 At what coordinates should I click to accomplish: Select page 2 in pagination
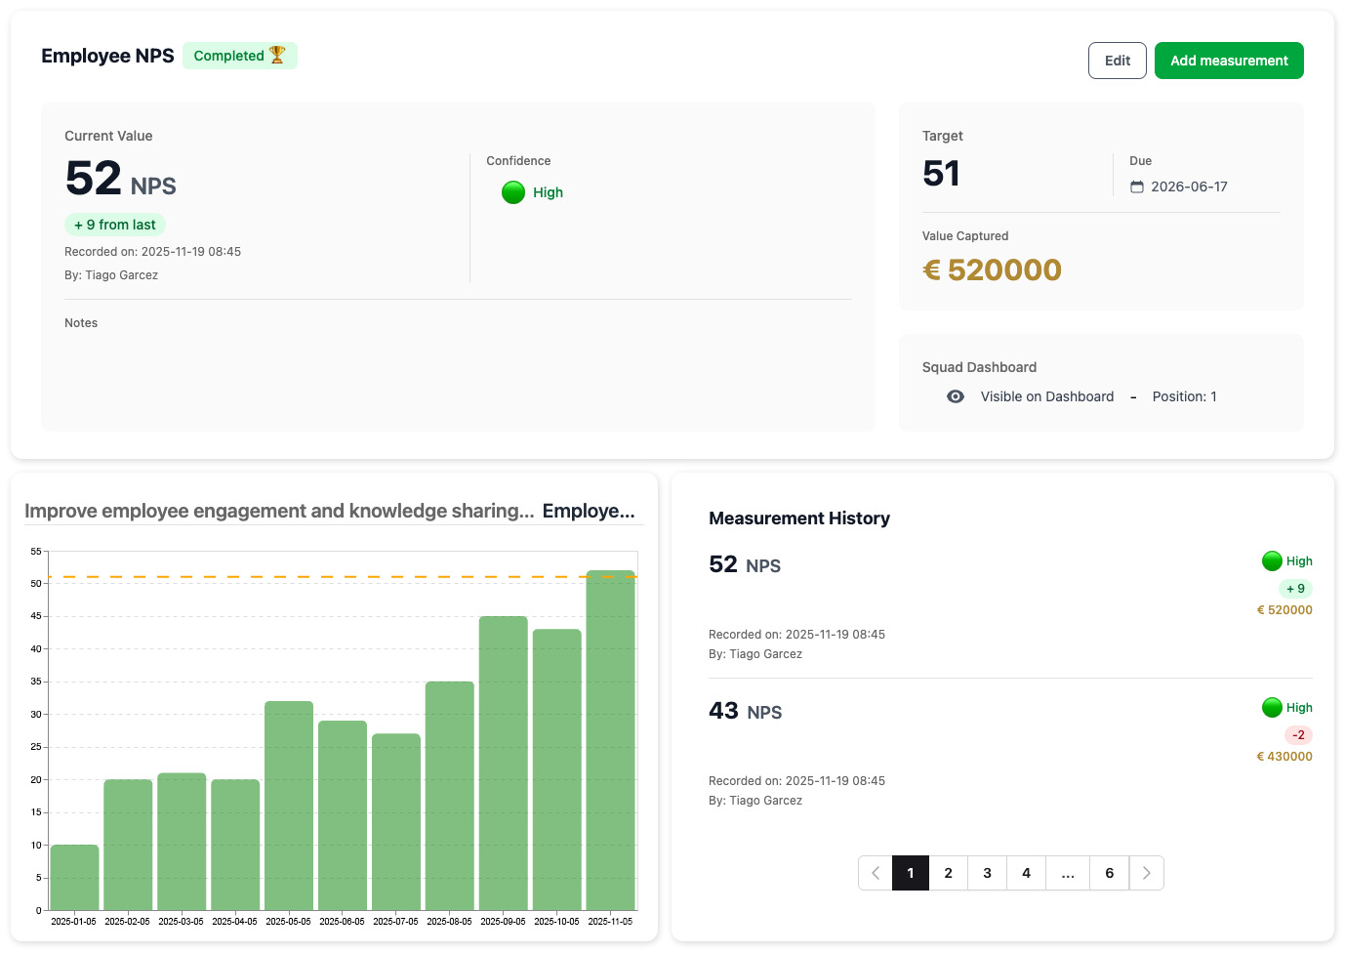[948, 873]
